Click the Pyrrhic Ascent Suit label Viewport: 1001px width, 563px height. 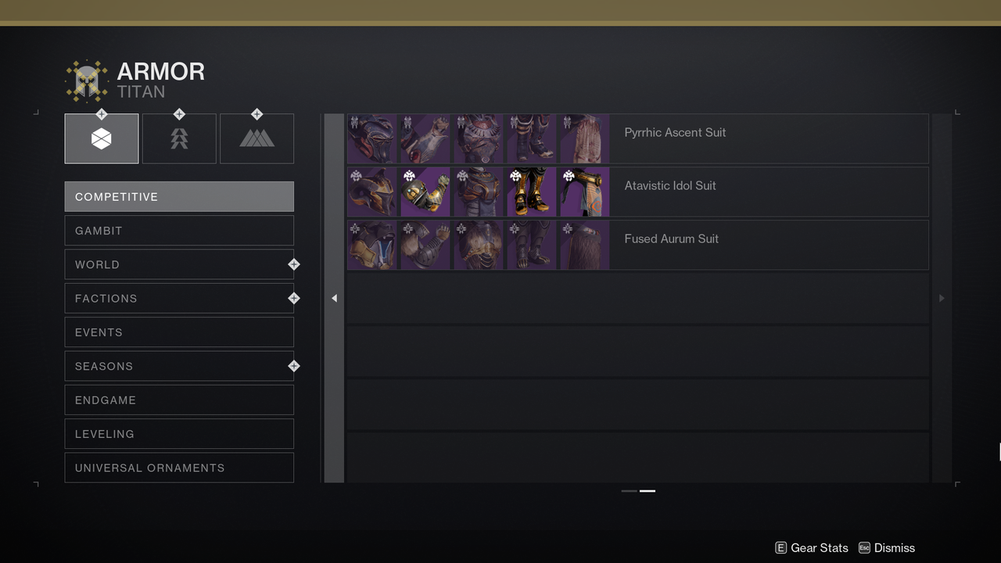675,132
